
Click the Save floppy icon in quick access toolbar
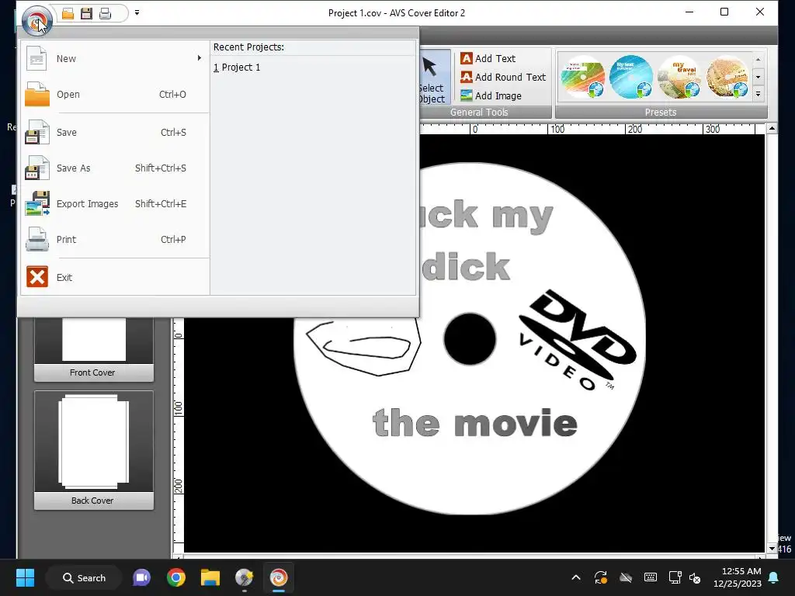coord(86,13)
